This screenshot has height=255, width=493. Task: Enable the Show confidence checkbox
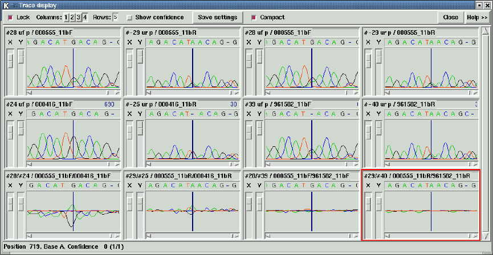129,18
